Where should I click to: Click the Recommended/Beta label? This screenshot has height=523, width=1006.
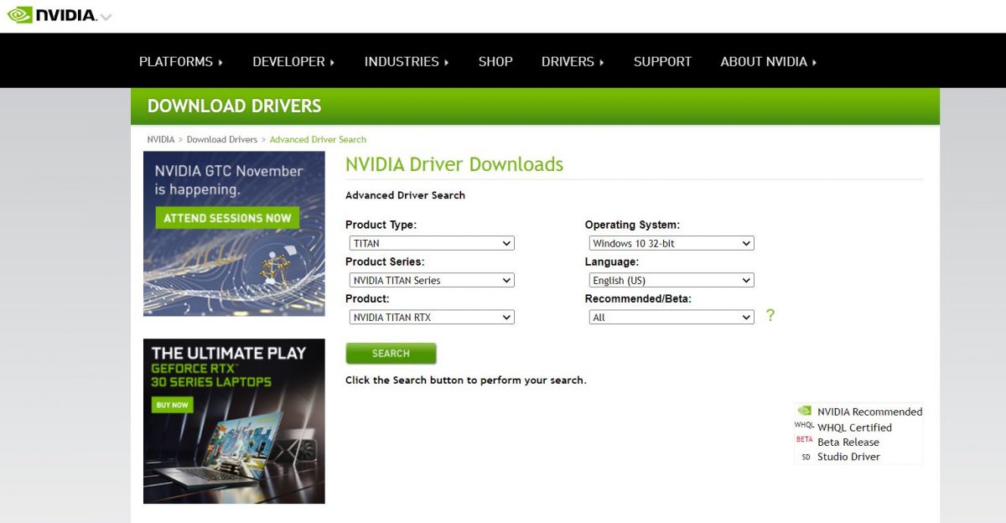click(x=638, y=298)
